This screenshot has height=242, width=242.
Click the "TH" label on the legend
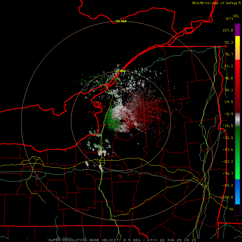(x=231, y=209)
